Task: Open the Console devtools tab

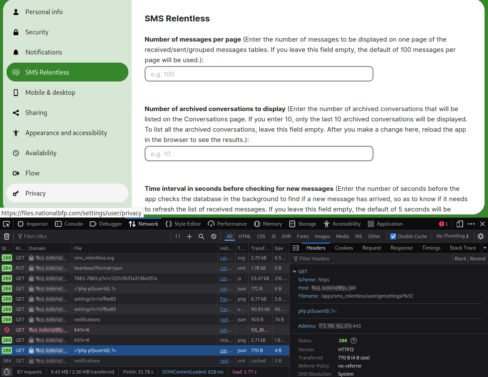Action: pyautogui.click(x=69, y=224)
